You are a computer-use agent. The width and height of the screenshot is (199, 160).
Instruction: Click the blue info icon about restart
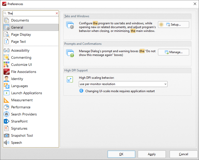(x=81, y=91)
